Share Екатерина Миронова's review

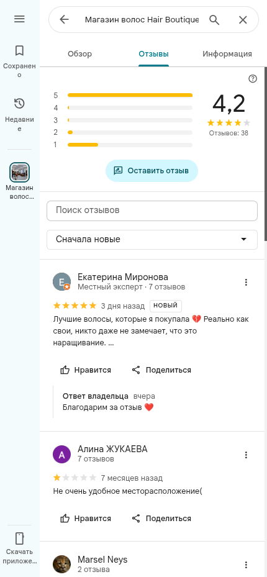pyautogui.click(x=161, y=370)
